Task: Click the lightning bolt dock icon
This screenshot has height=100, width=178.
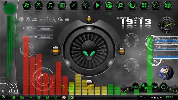Action: coord(74,5)
